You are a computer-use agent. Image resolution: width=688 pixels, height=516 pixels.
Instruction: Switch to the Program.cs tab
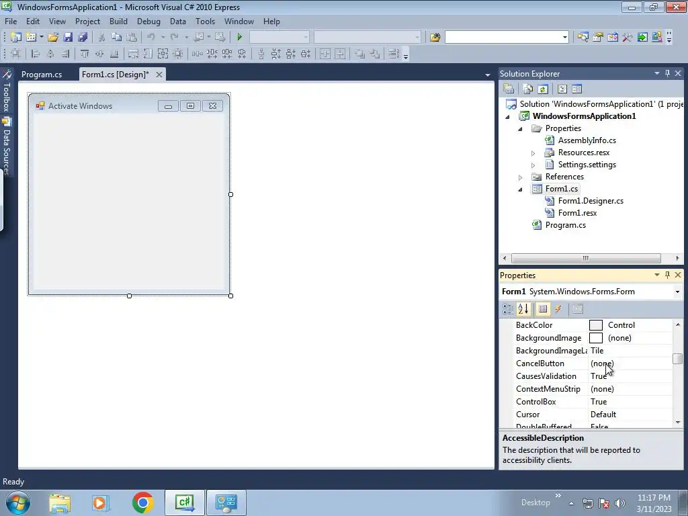point(42,74)
